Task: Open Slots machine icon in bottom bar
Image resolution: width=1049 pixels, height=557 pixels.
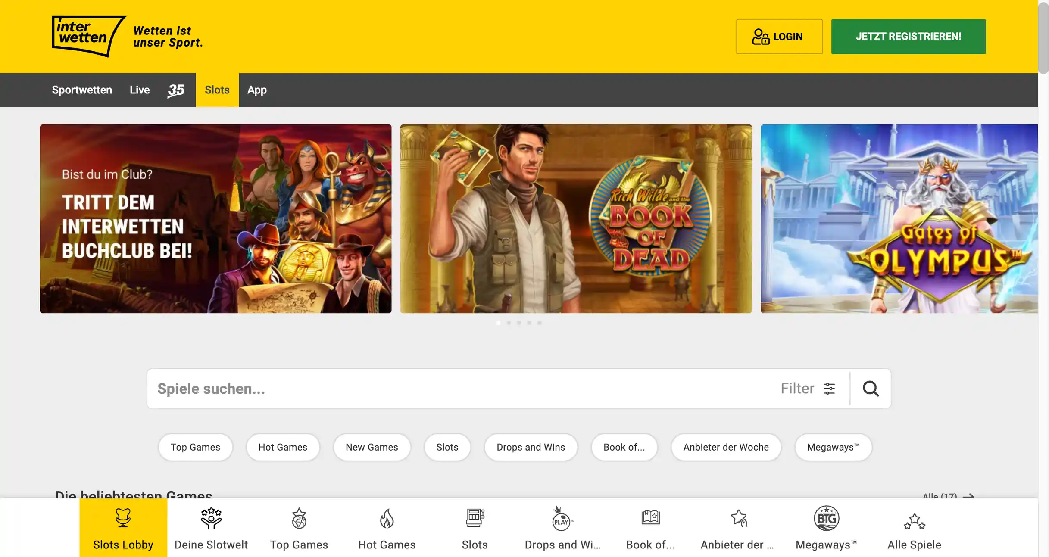Action: 475,518
